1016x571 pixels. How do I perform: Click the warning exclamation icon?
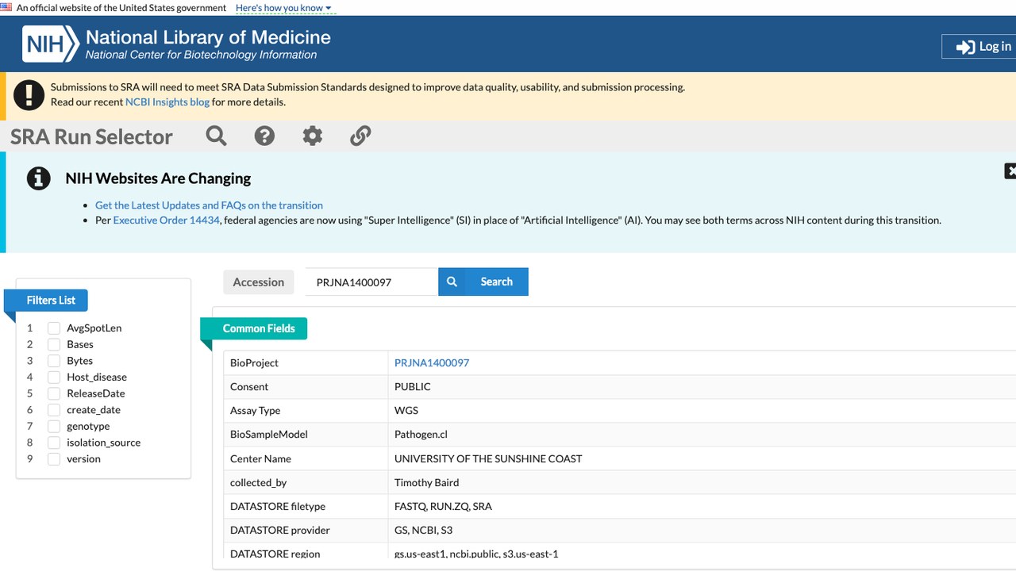point(29,95)
